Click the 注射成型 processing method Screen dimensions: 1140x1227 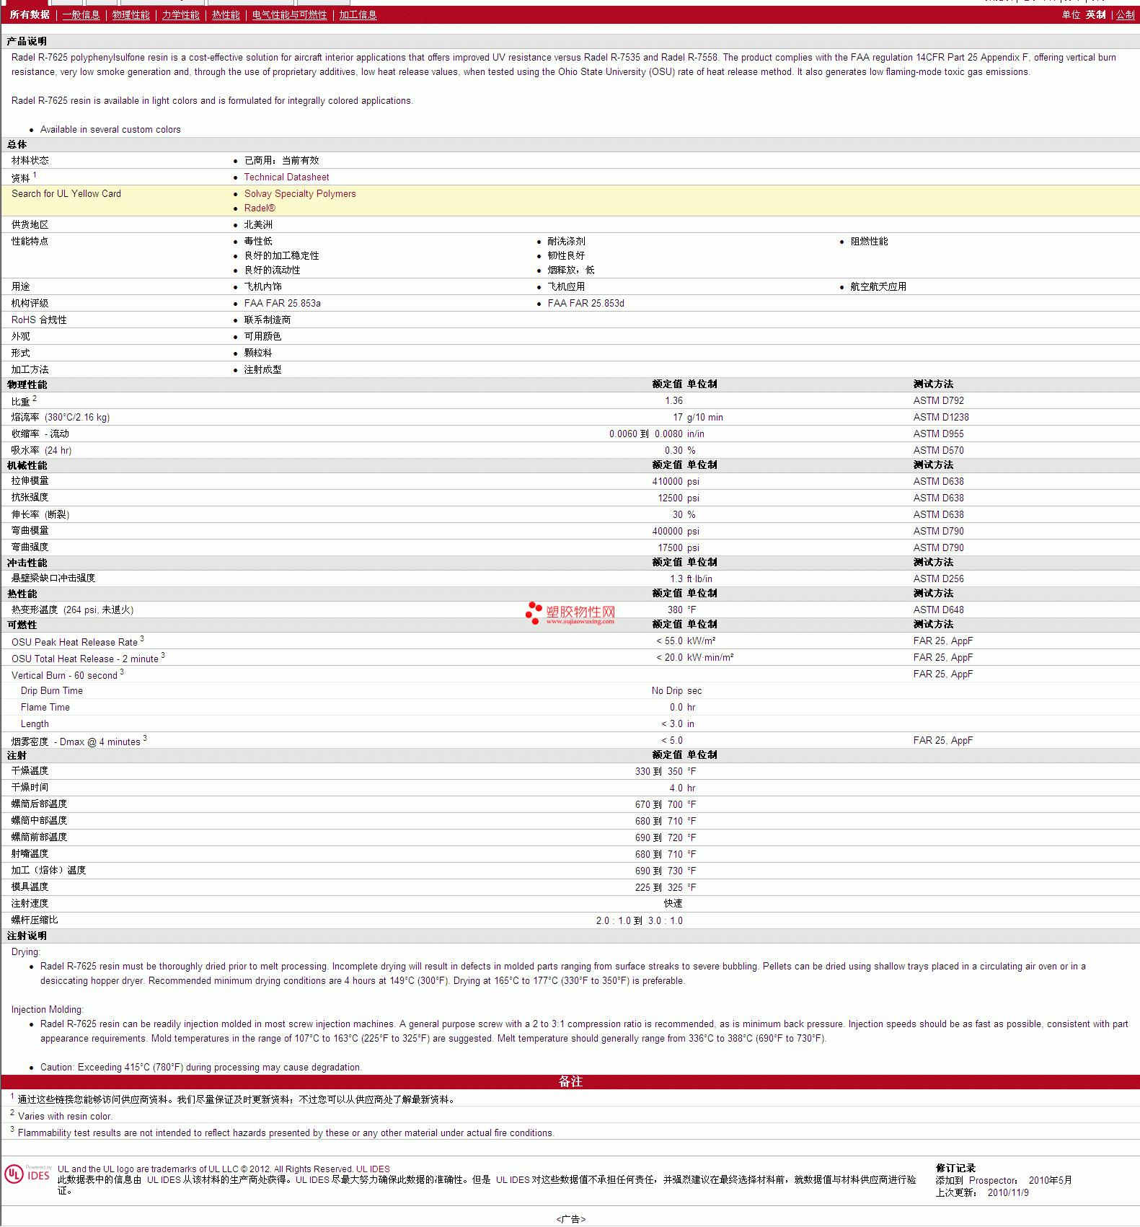(x=262, y=369)
